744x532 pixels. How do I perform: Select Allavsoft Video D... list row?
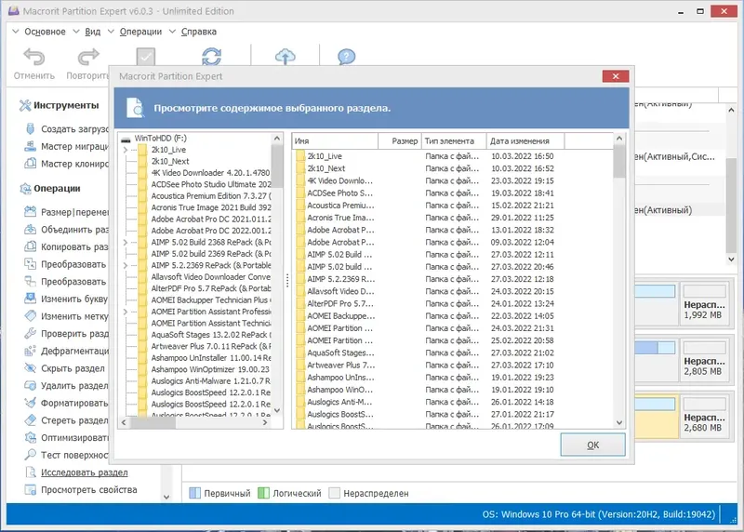[x=453, y=291]
